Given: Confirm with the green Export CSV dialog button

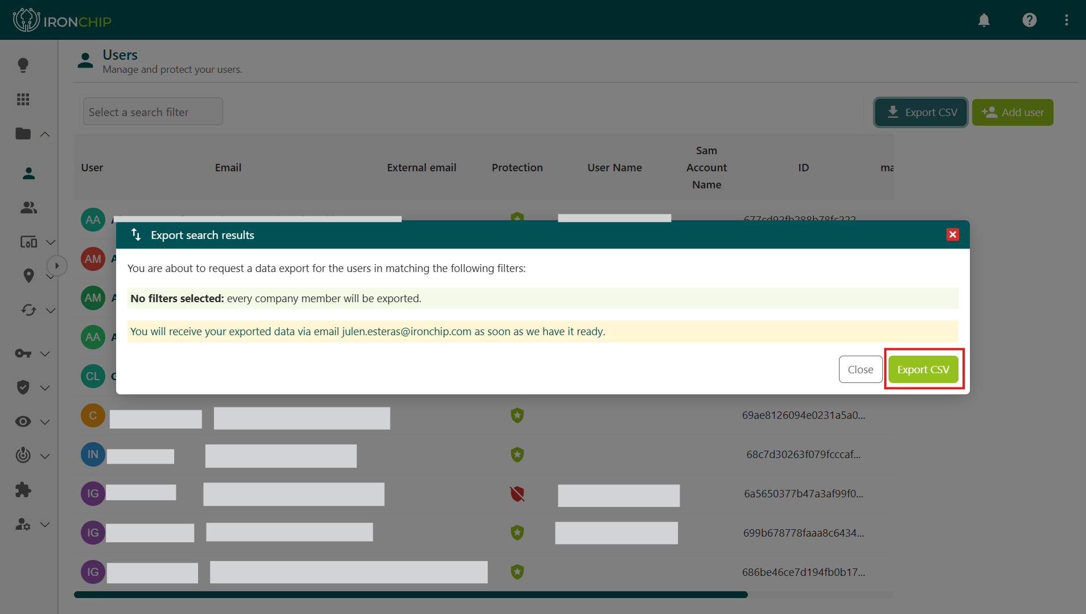Looking at the screenshot, I should click(x=923, y=369).
